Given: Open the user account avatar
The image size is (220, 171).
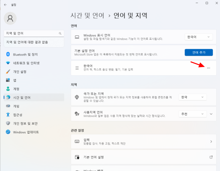Looking at the screenshot, I should pos(10,18).
